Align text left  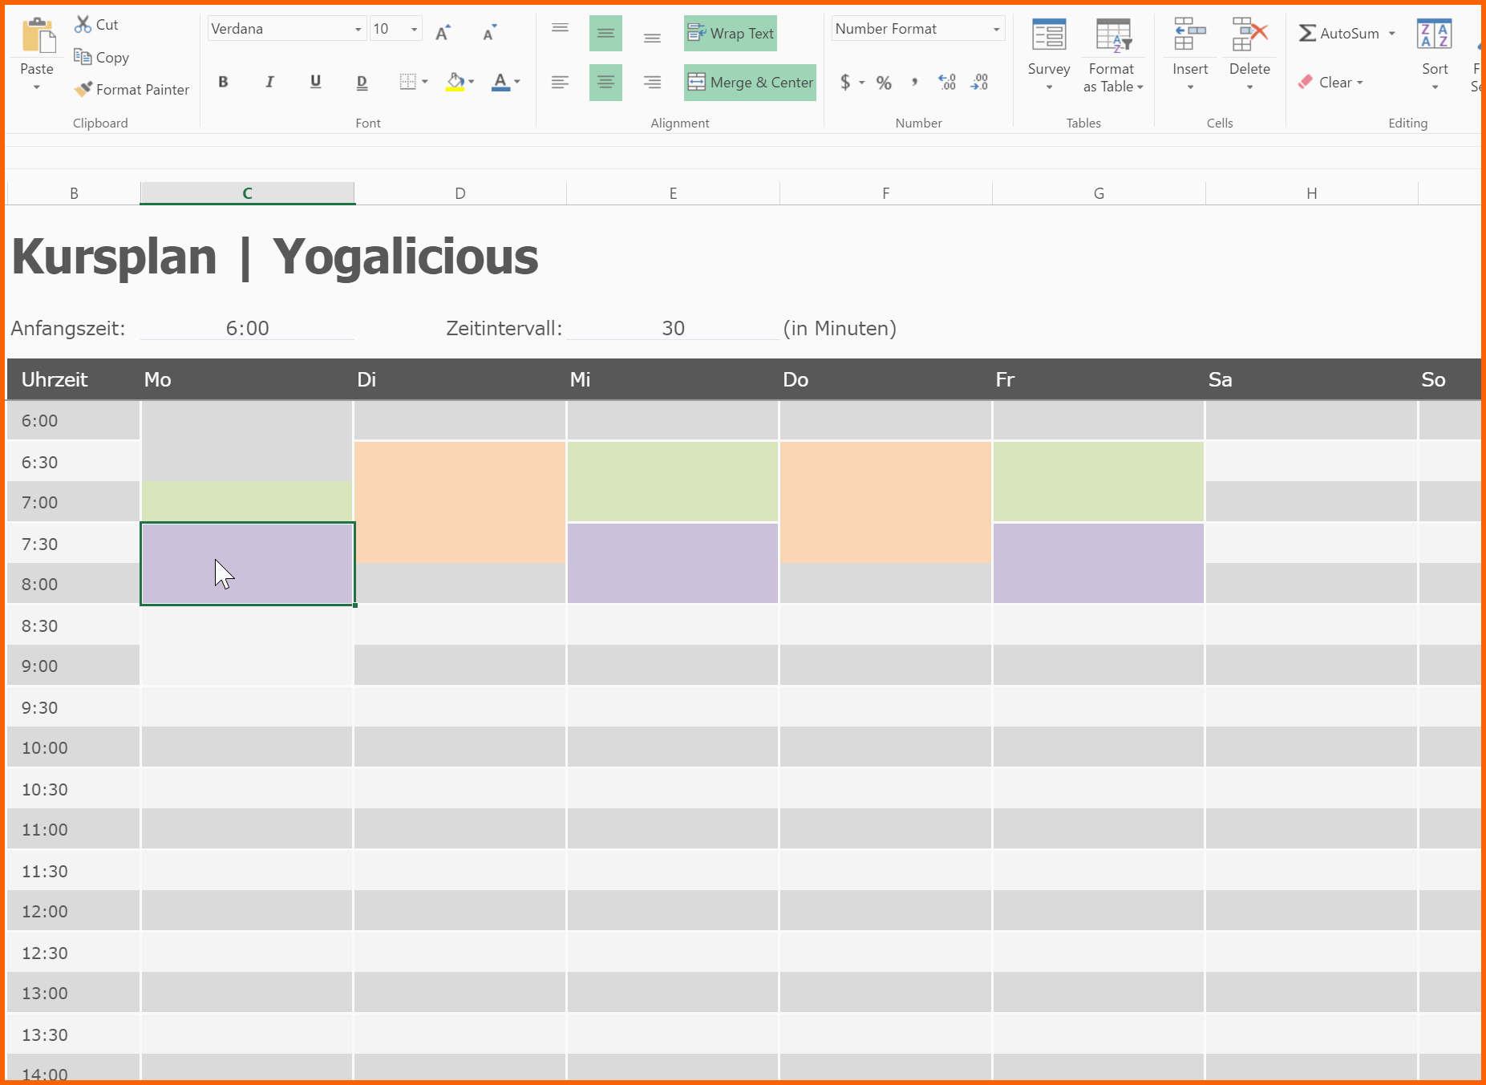click(560, 82)
